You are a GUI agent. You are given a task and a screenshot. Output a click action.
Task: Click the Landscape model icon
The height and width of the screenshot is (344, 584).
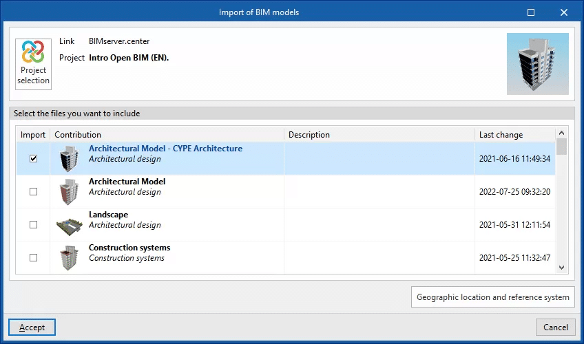pos(70,225)
